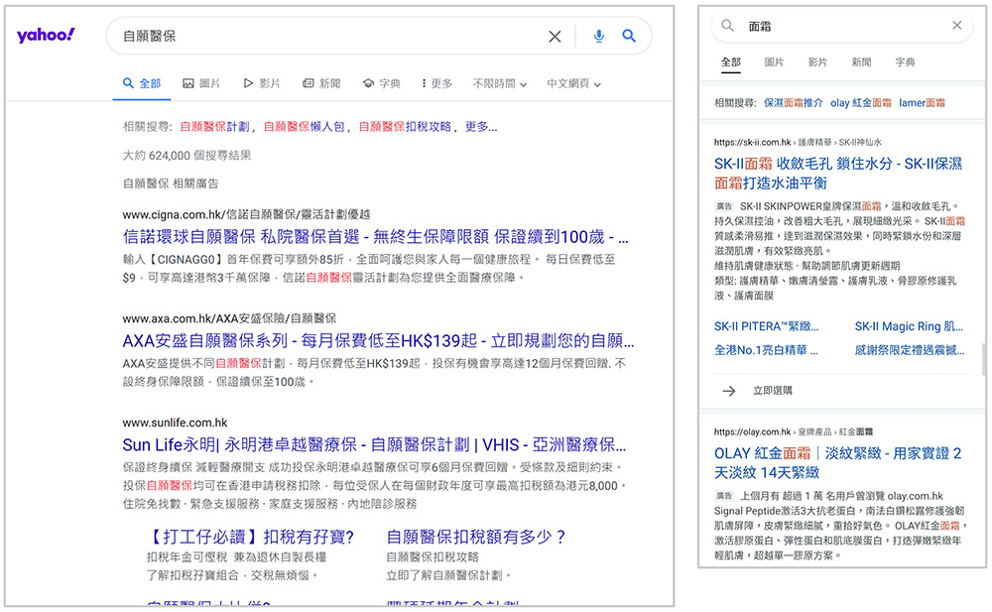Expand the 中文網頁 language filter dropdown
Screen dimensions: 992x612
[573, 83]
